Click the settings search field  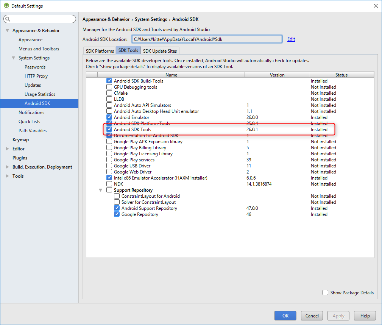click(x=40, y=19)
